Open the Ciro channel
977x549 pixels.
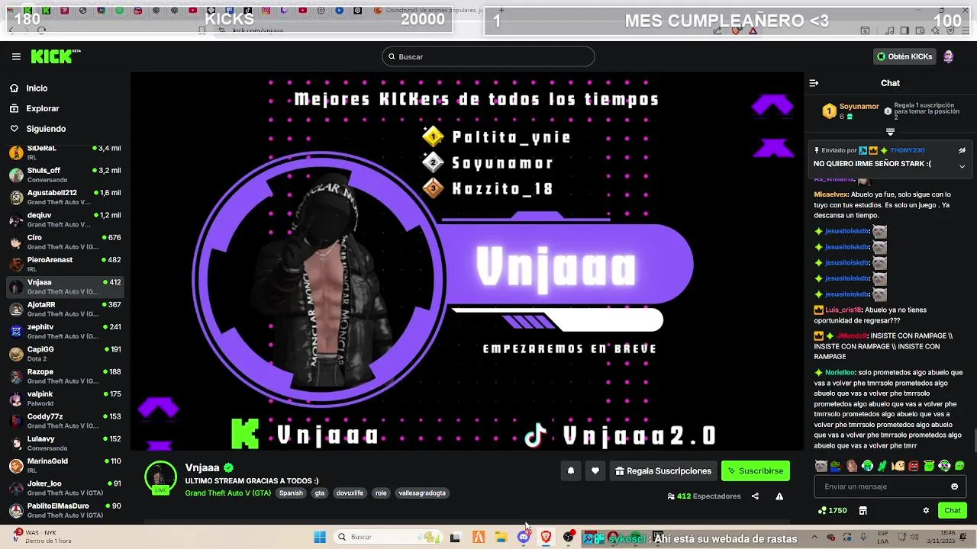65,242
